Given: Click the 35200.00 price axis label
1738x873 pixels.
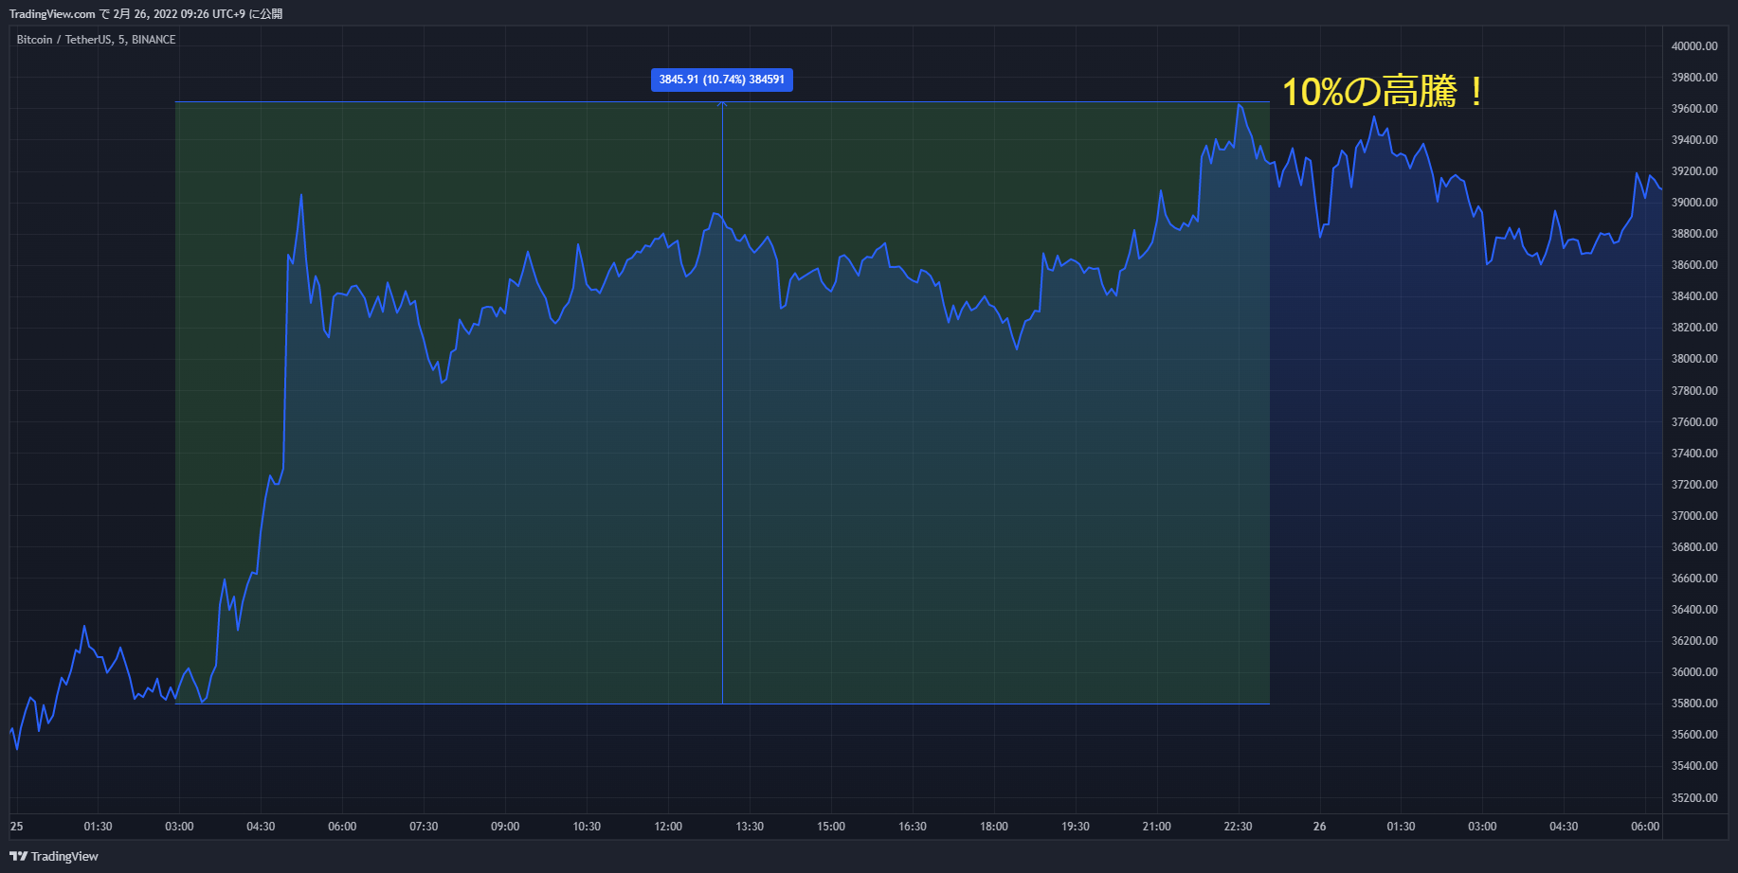Looking at the screenshot, I should 1694,798.
